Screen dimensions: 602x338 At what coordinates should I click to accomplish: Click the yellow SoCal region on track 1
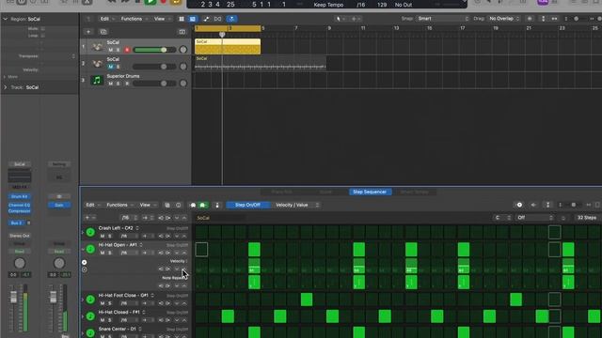pyautogui.click(x=228, y=46)
